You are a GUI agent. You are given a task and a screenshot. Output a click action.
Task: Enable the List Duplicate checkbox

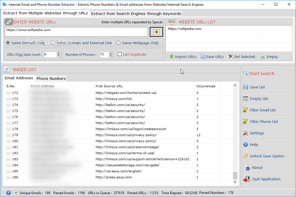point(120,55)
